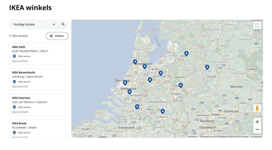Screen dimensions: 272x150
Task: Select the IKEA Delft store card
Action: (37, 54)
